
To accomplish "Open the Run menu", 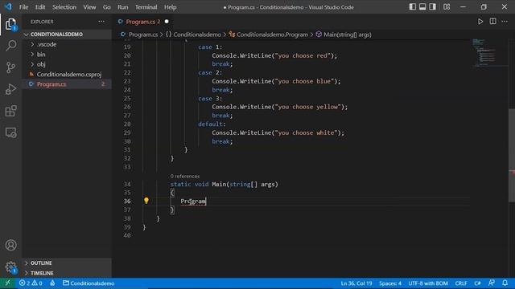I will (x=123, y=7).
